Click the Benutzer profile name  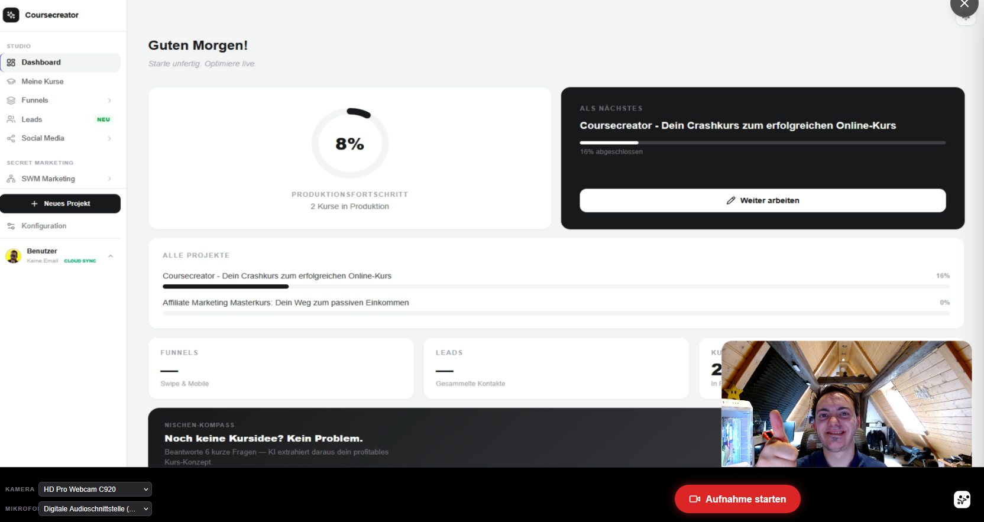tap(42, 251)
